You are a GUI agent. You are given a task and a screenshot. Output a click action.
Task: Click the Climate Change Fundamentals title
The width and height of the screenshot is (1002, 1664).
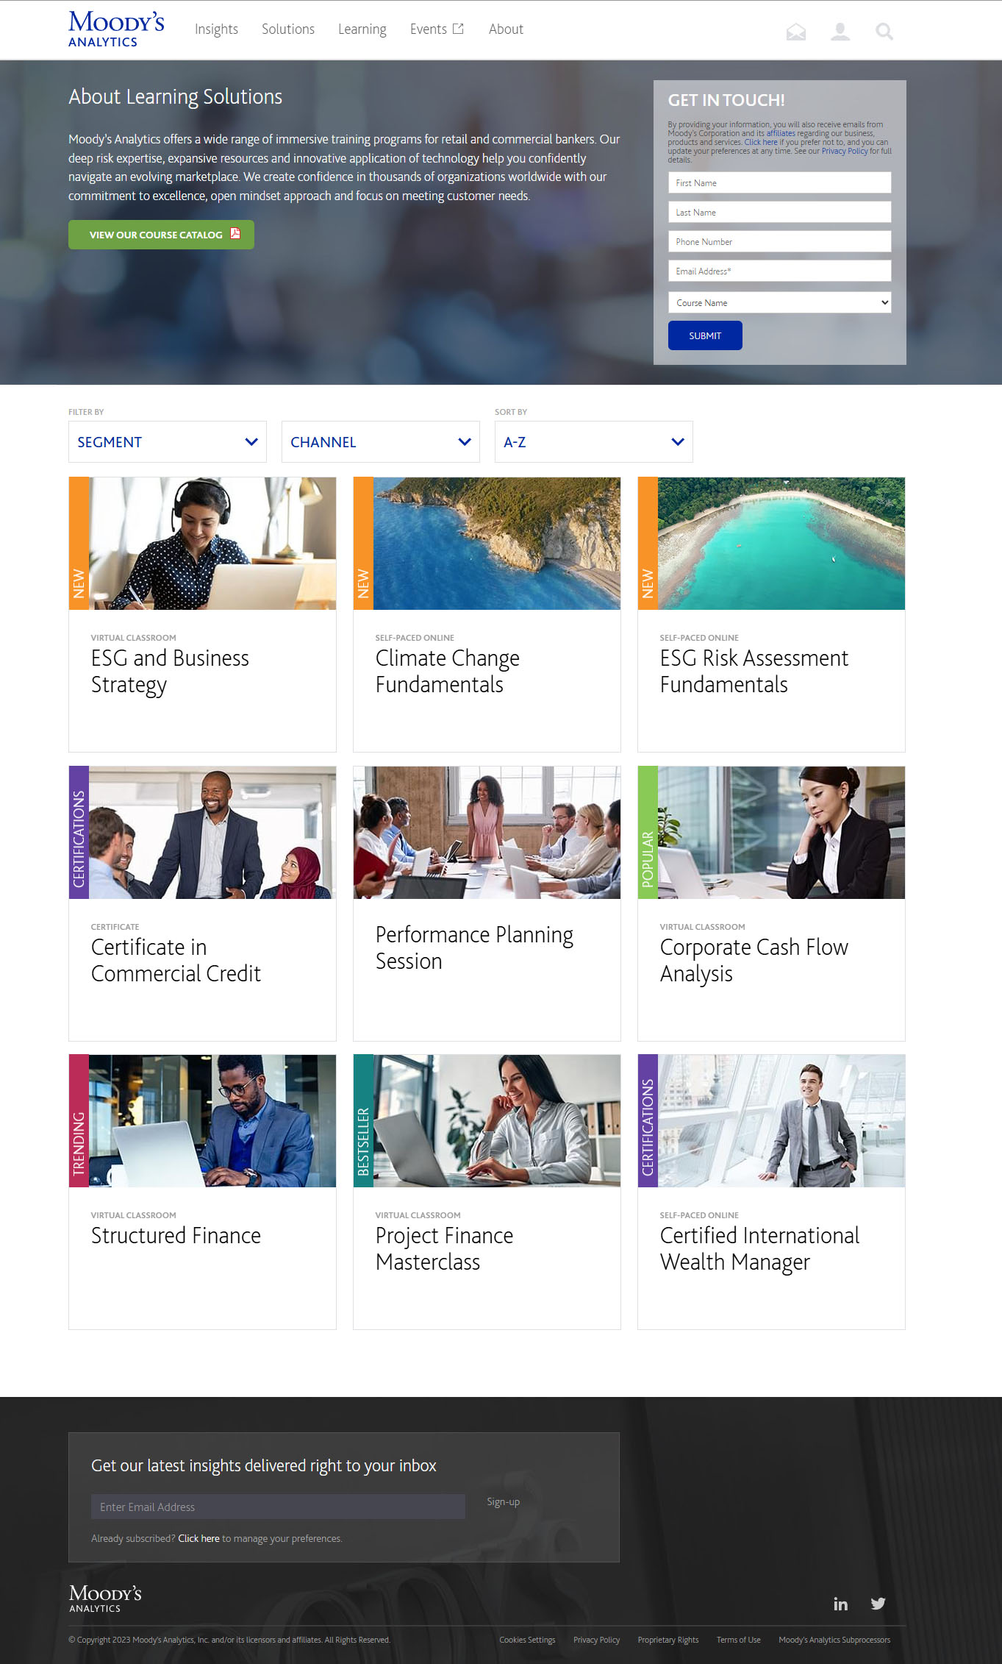[x=447, y=672]
